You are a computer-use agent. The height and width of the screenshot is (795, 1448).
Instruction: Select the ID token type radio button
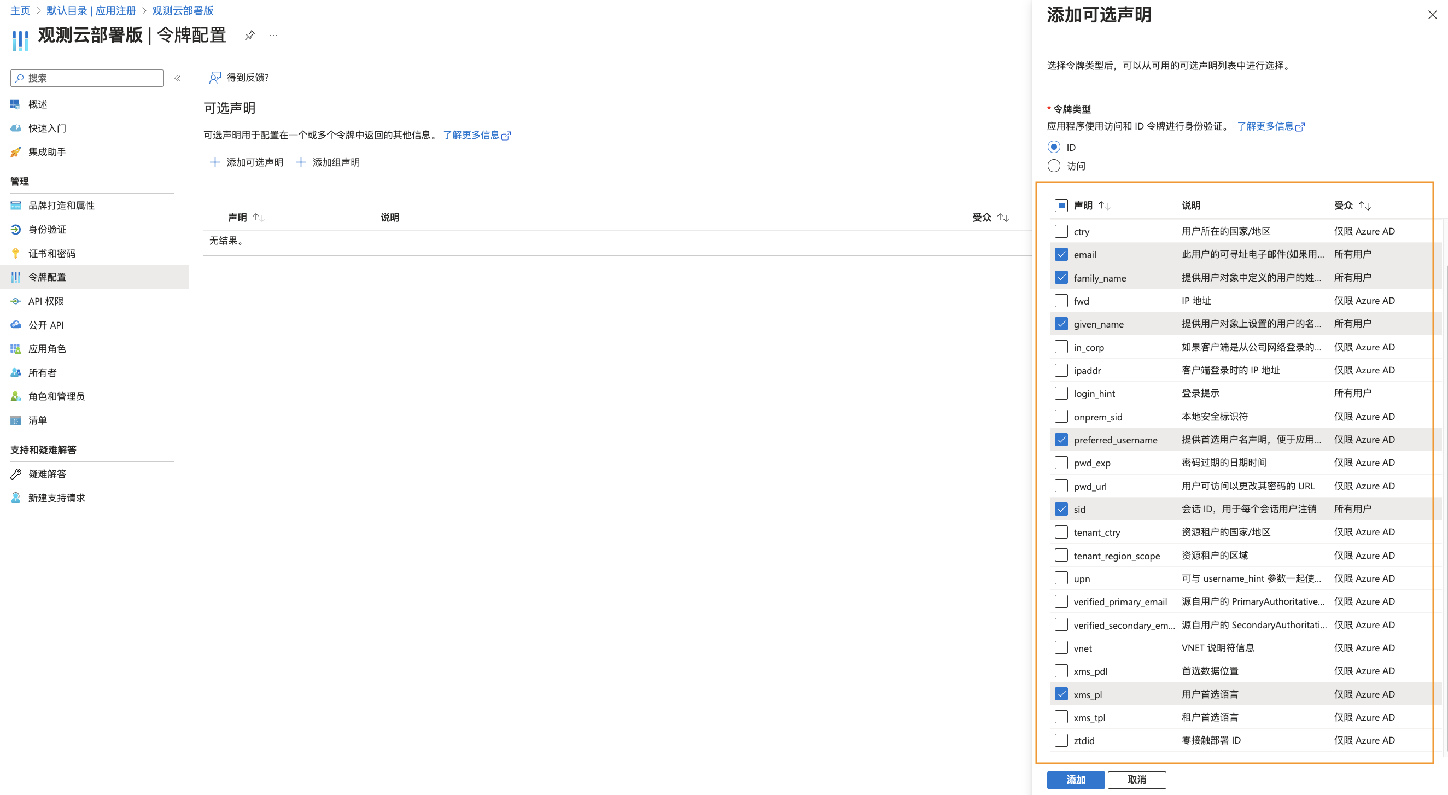[x=1054, y=147]
